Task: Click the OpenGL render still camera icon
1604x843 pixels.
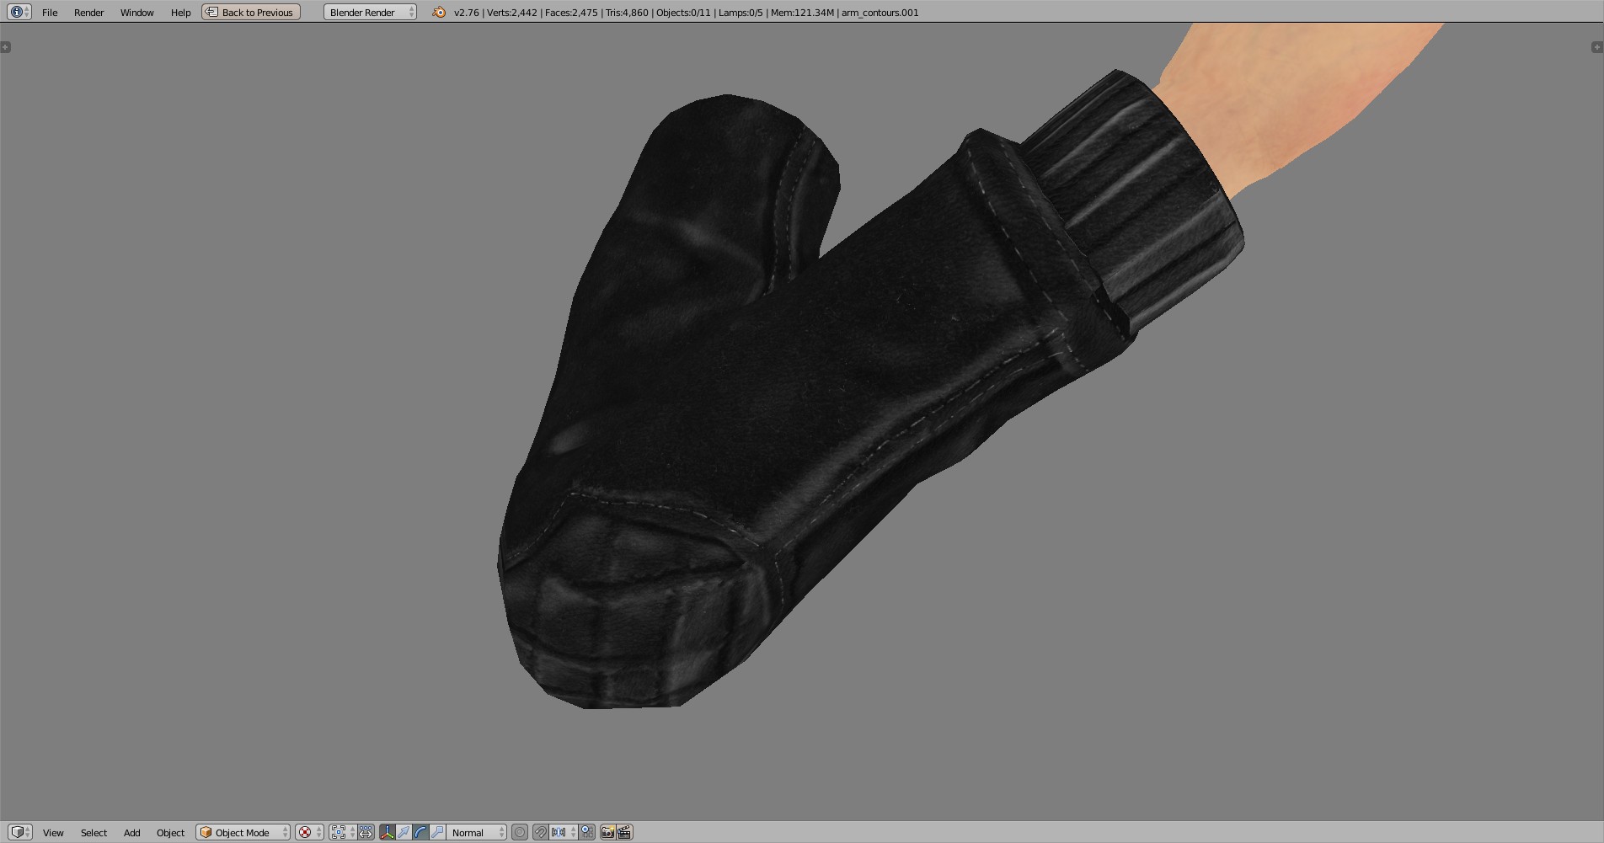Action: (608, 833)
